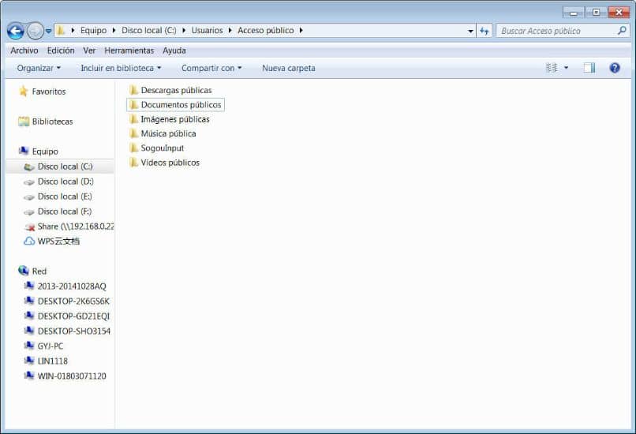
Task: Select network computer WIN-01803071120
Action: [65, 376]
